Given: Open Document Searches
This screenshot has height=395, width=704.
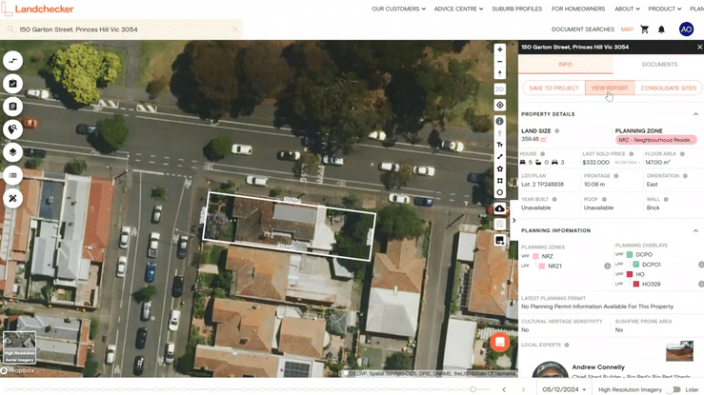Looking at the screenshot, I should (x=583, y=30).
